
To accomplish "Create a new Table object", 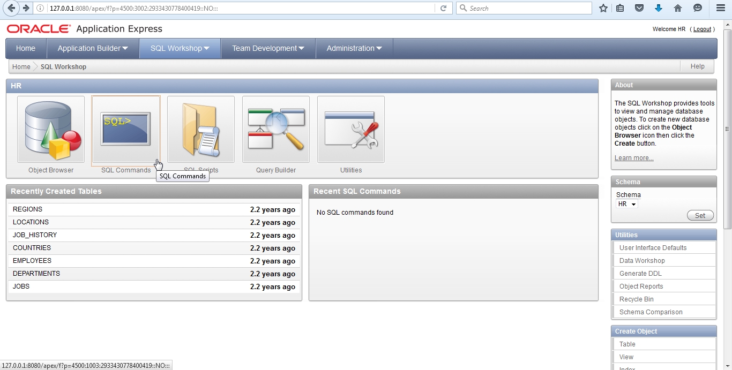I will (x=664, y=344).
